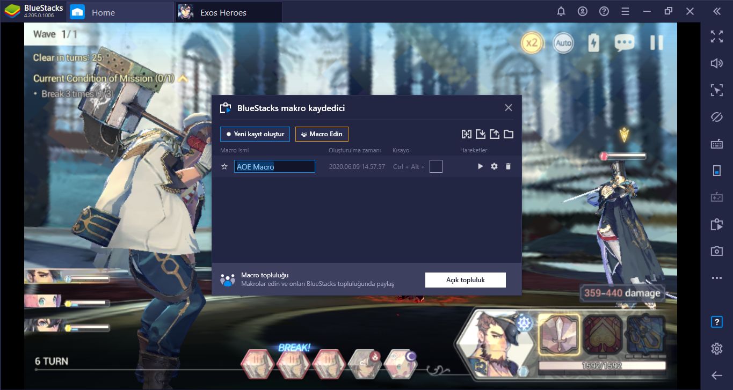733x390 pixels.
Task: Toggle the battery saver icon in game
Action: click(x=593, y=43)
